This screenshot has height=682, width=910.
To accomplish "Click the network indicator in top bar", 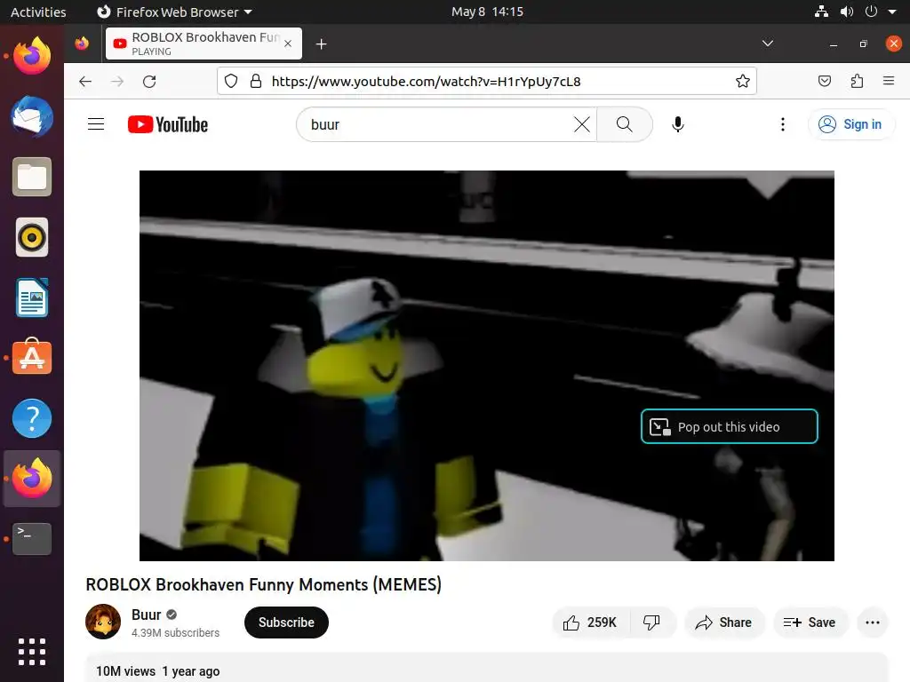I will pos(821,12).
